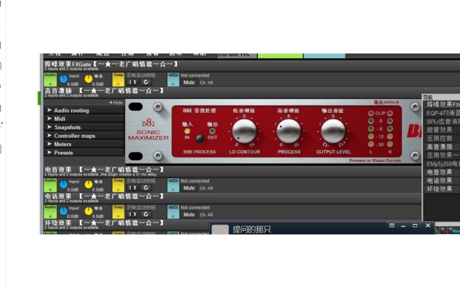Mute the 电音效果 plugin
Viewport: 460px width, 287px height.
[x=189, y=188]
